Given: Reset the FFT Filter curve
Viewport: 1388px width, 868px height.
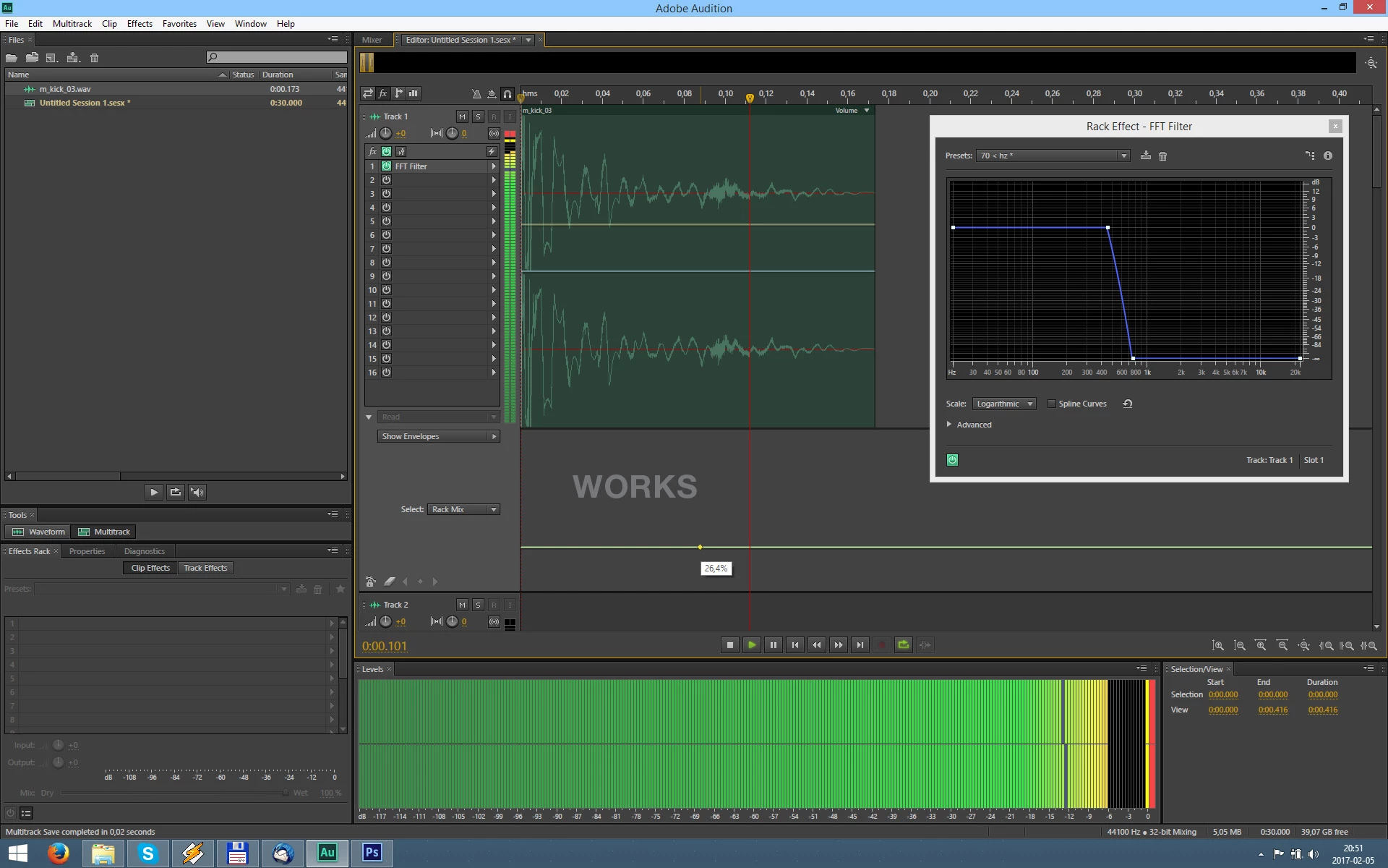Looking at the screenshot, I should 1127,404.
